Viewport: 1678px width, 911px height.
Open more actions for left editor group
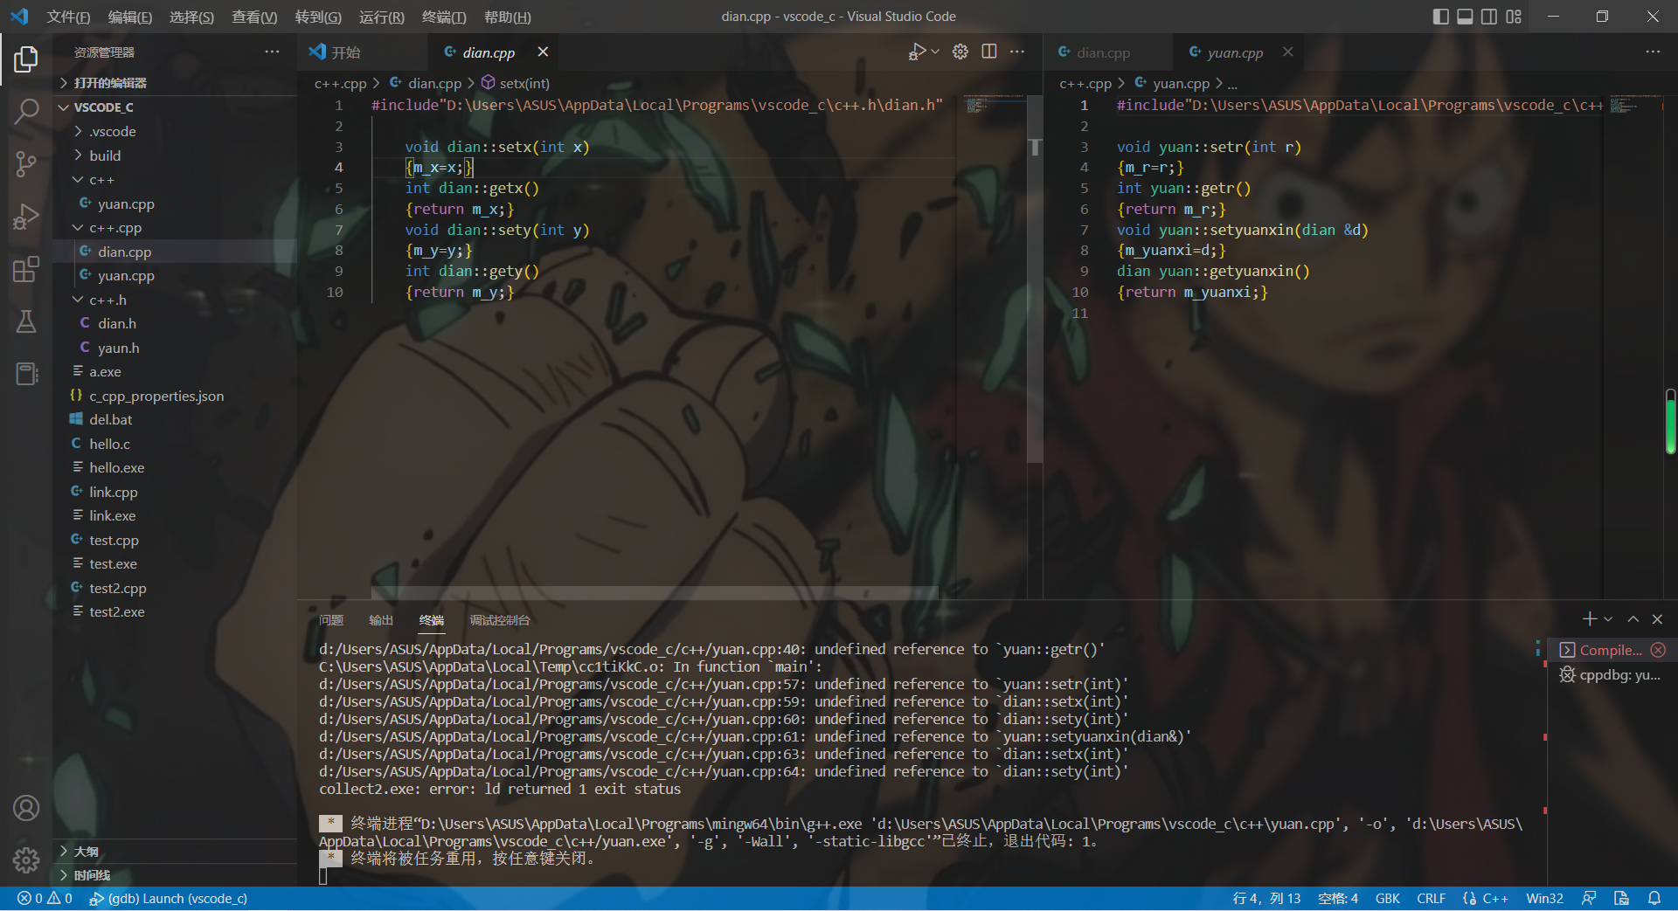point(1017,52)
